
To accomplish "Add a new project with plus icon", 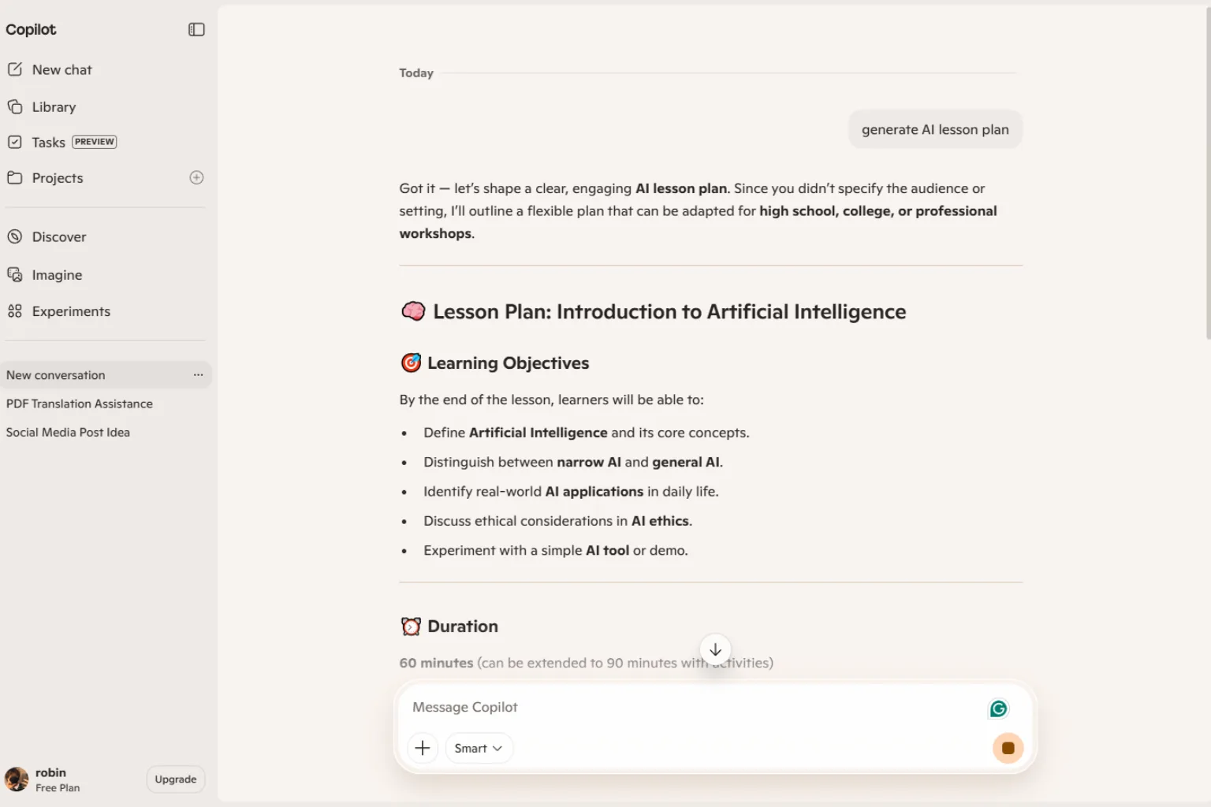I will (x=196, y=177).
